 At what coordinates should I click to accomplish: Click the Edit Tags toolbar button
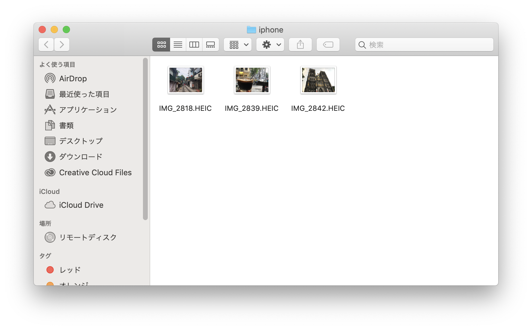[x=328, y=45]
